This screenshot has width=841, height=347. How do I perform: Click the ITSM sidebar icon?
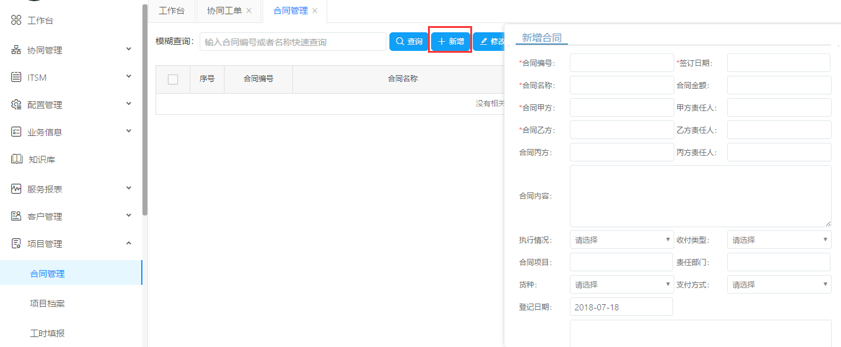click(x=16, y=77)
